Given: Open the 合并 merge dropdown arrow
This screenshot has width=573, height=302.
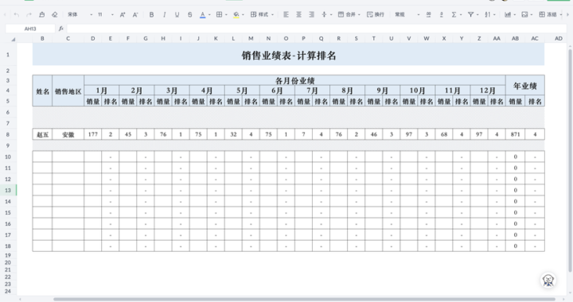Looking at the screenshot, I should coord(359,14).
